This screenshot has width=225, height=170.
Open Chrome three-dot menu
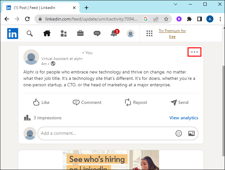[220, 19]
